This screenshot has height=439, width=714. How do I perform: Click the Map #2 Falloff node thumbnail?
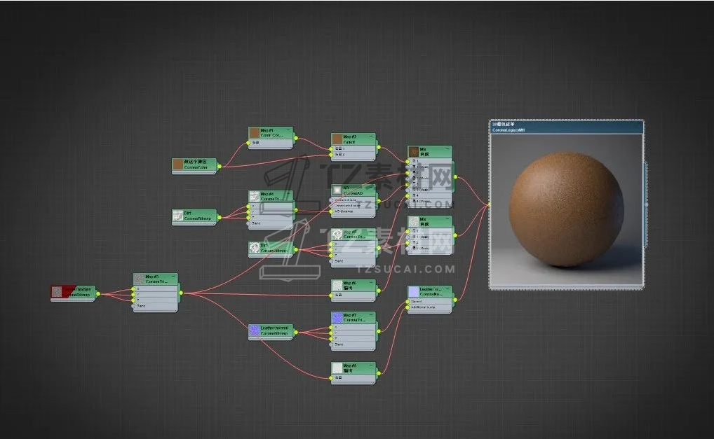(x=337, y=139)
